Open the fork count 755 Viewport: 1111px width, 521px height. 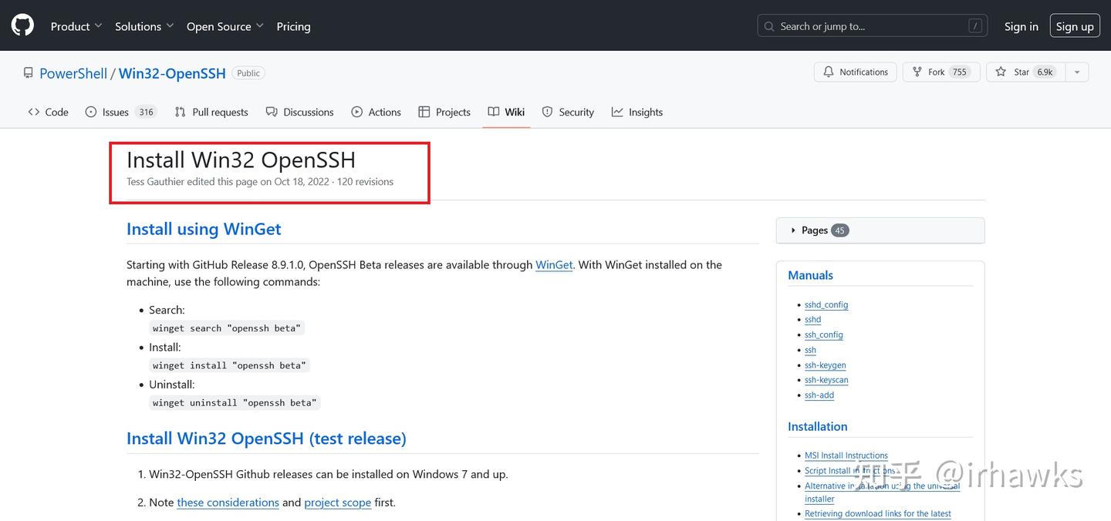[x=959, y=72]
